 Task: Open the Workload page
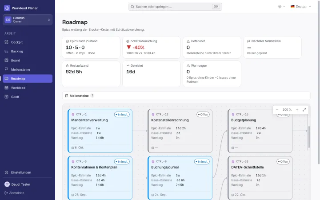(x=28, y=88)
